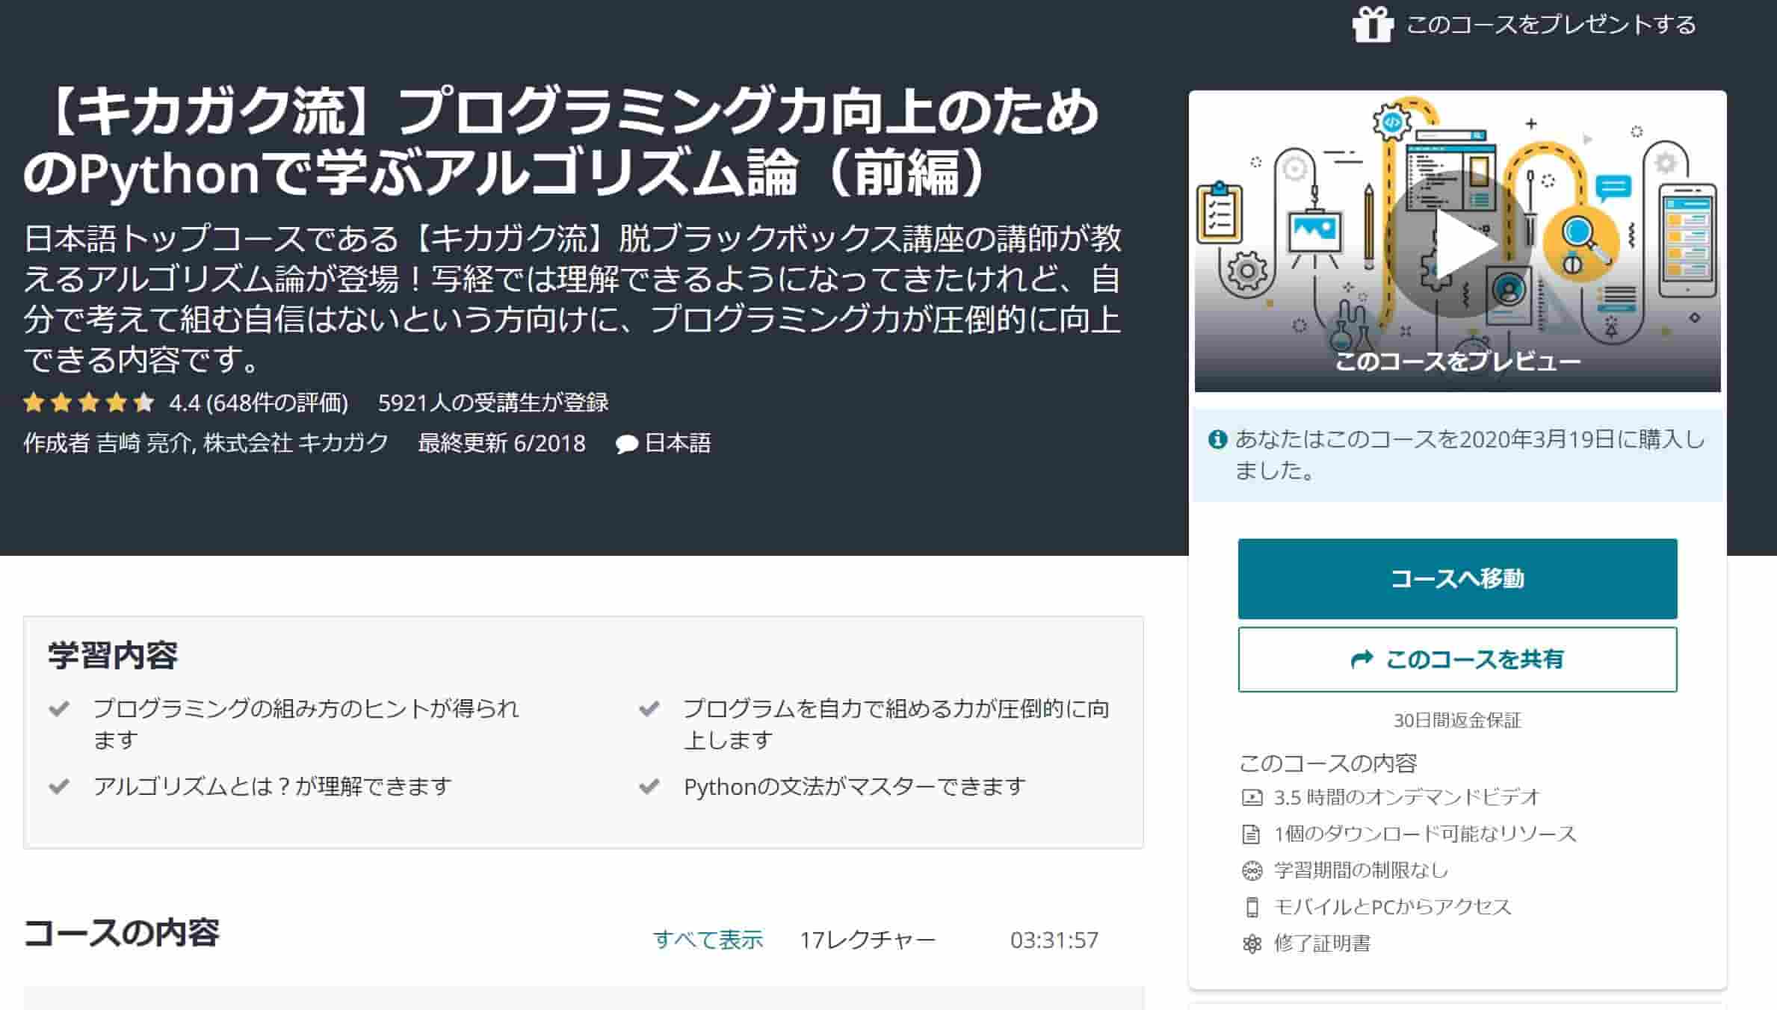
Task: Click モバイルとPCからアクセス text
Action: 1393,907
